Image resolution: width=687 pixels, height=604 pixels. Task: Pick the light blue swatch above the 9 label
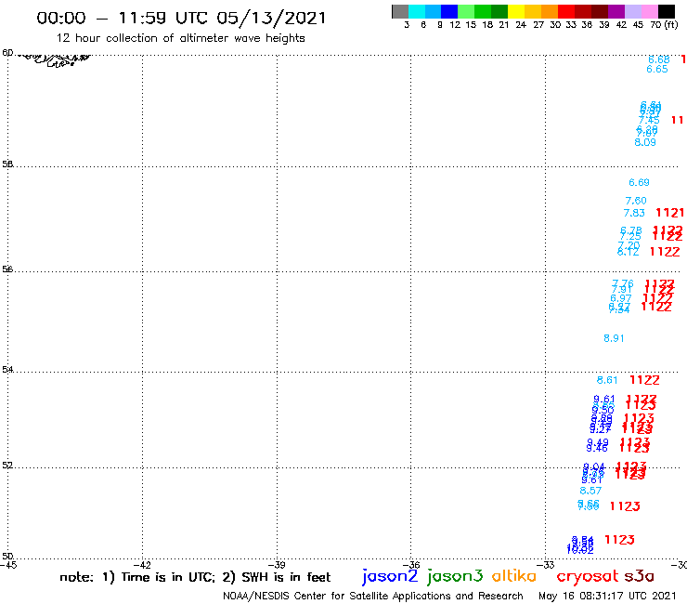434,11
